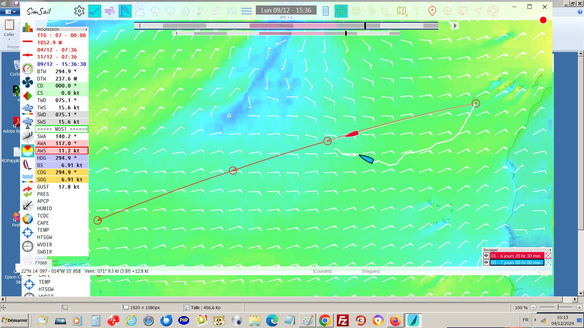Viewport: 584px width, 328px height.
Task: Expand the PROGRESSION panel arrow
Action: pyautogui.click(x=86, y=29)
